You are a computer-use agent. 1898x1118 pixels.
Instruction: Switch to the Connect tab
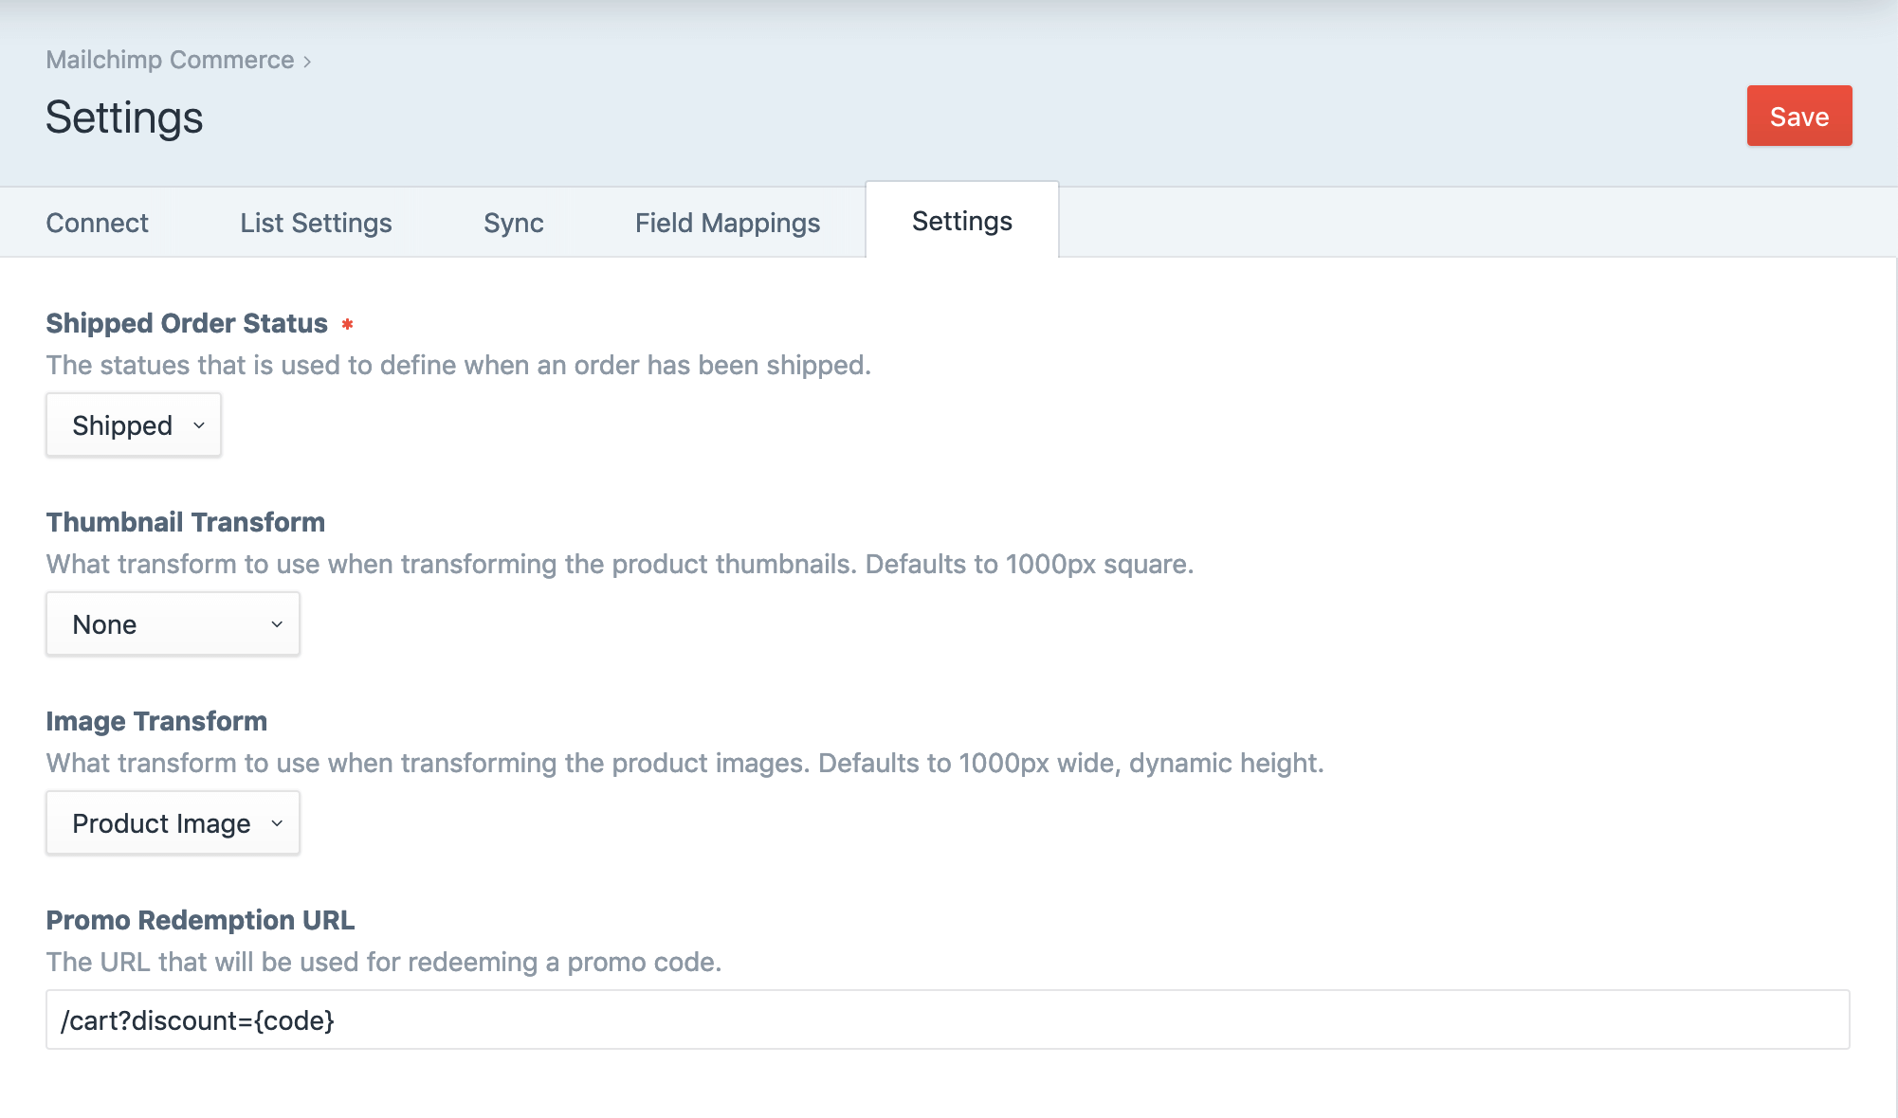coord(97,223)
